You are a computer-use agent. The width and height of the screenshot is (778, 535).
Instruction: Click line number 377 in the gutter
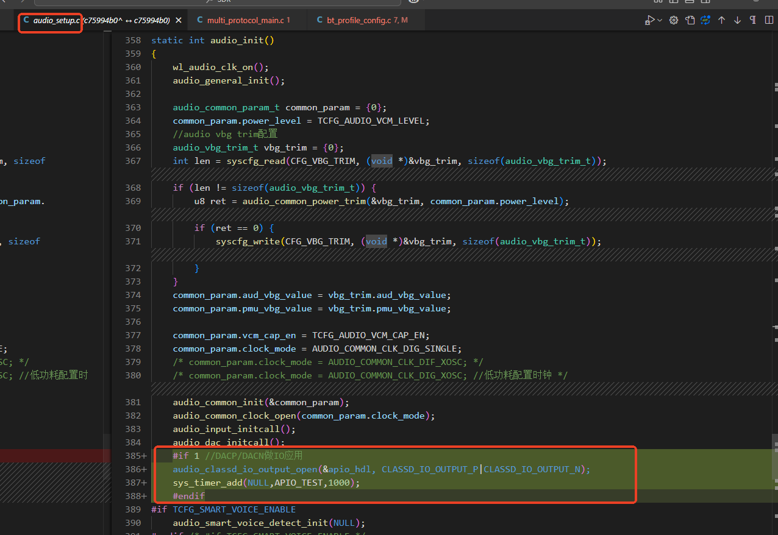pos(132,335)
